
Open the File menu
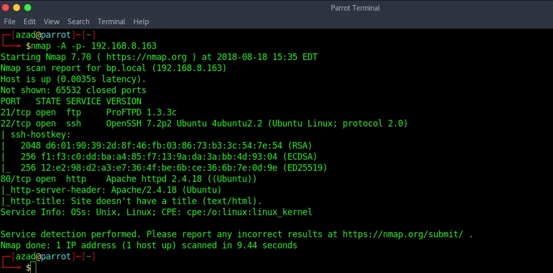(10, 22)
